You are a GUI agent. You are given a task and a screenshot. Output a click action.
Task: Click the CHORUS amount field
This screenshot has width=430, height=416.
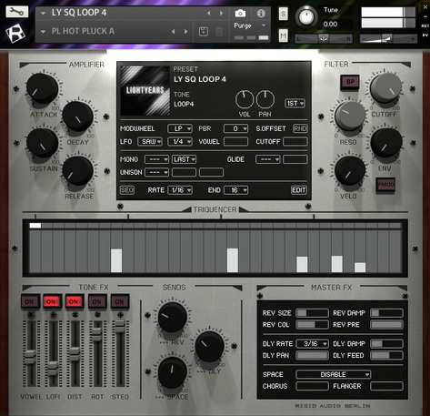(312, 386)
